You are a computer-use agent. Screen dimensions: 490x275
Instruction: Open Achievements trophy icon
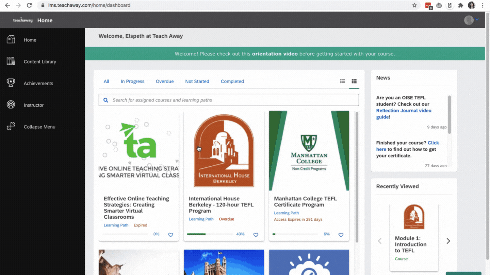(11, 83)
